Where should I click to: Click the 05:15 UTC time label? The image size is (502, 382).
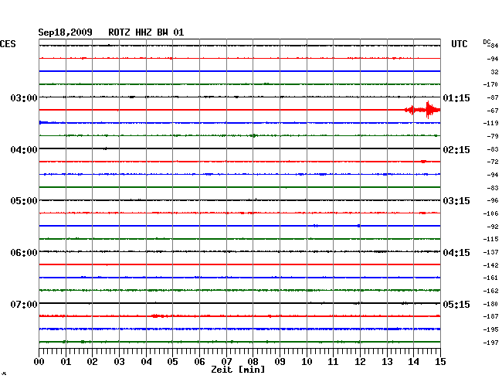[456, 304]
